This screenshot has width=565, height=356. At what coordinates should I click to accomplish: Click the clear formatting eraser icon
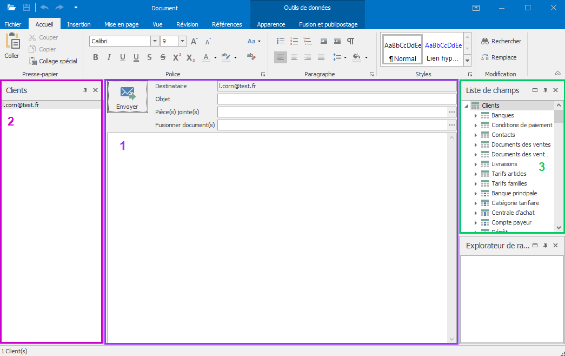click(x=251, y=56)
